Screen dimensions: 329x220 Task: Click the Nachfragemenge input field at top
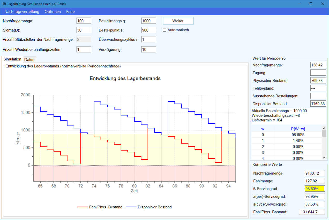click(x=84, y=21)
